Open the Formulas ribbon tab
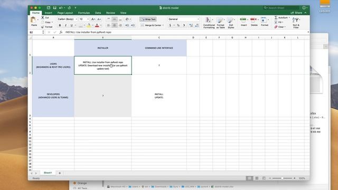The width and height of the screenshot is (338, 190). click(x=84, y=13)
